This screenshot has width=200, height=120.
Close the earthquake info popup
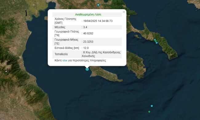coord(124,12)
